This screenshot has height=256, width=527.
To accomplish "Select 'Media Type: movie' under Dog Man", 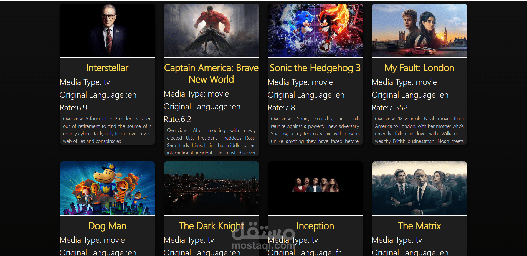I will point(92,240).
